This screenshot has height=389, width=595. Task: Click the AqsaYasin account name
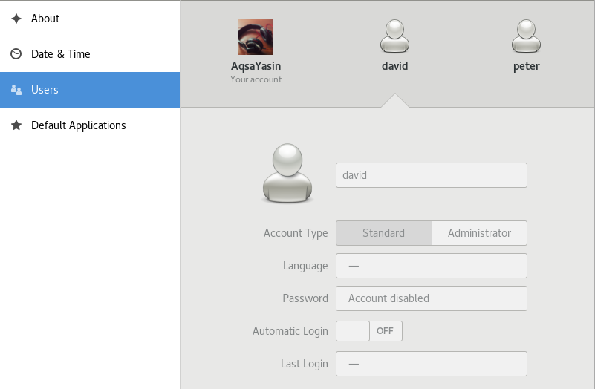(256, 66)
